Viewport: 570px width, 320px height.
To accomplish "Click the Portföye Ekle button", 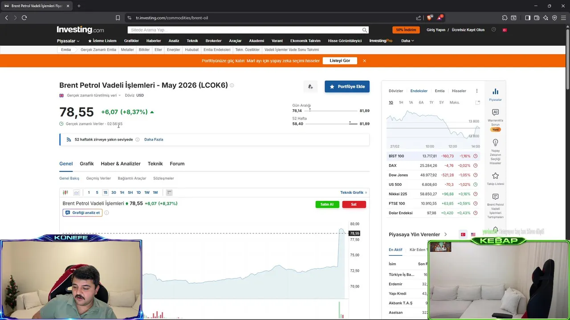I will (x=347, y=87).
